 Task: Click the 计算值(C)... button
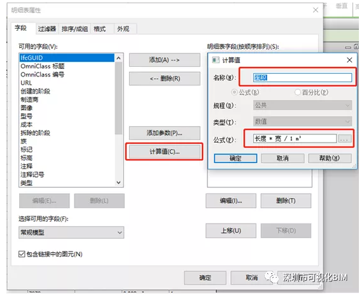[x=165, y=152]
